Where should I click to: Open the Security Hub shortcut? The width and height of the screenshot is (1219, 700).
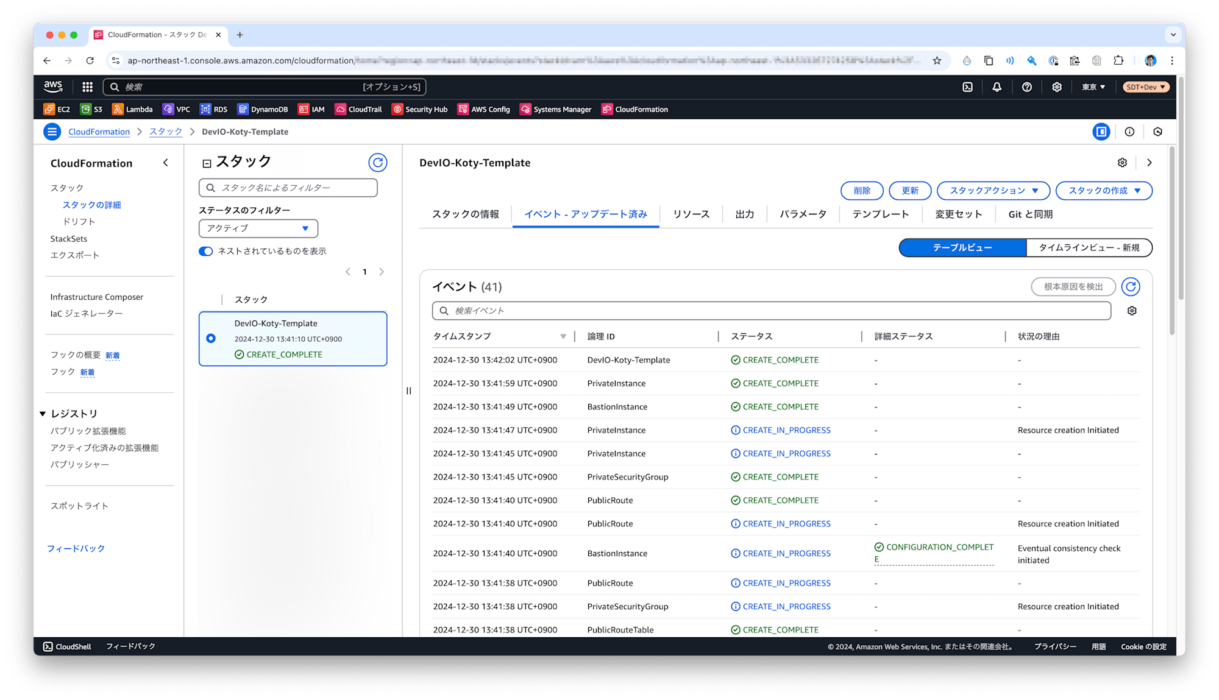(419, 110)
